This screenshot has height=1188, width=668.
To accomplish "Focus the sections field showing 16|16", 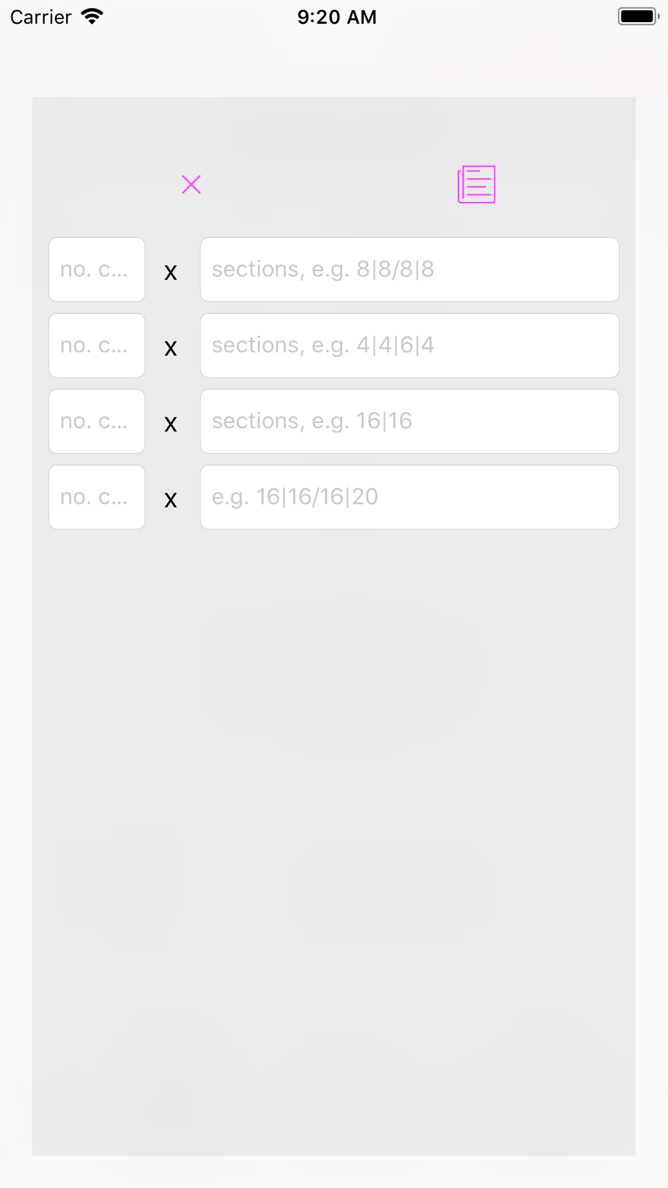I will point(409,421).
